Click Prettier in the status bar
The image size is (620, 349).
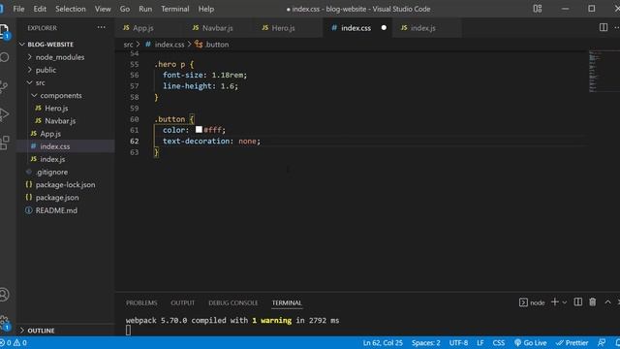point(573,342)
